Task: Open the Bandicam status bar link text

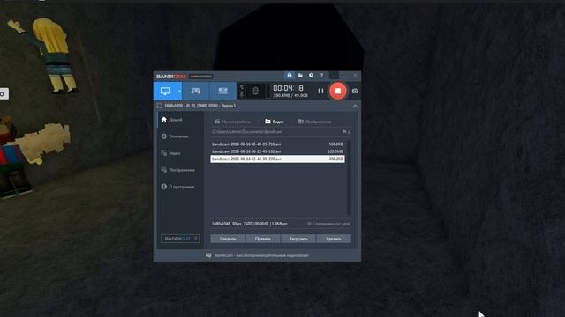Action: click(x=261, y=255)
